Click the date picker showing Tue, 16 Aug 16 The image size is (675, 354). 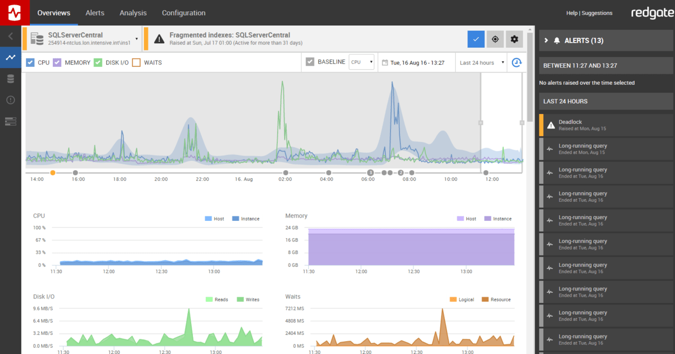pos(416,62)
